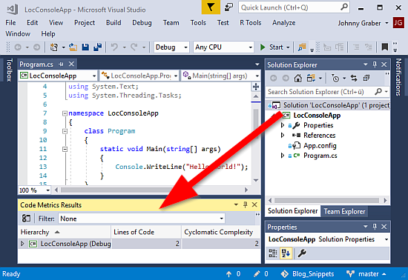Image resolution: width=408 pixels, height=280 pixels.
Task: Click the Solution Explorer Home icon
Action: click(297, 78)
